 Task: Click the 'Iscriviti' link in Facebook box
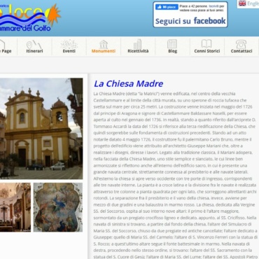tap(213, 6)
